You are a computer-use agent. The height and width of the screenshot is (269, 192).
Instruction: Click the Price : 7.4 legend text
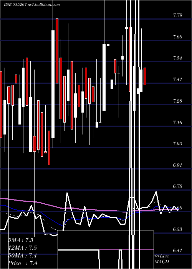23,263
